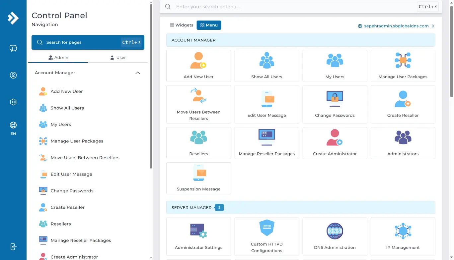Open the sepehradmin.sbglobaldns.com domain dropdown
454x260 pixels.
(x=396, y=26)
